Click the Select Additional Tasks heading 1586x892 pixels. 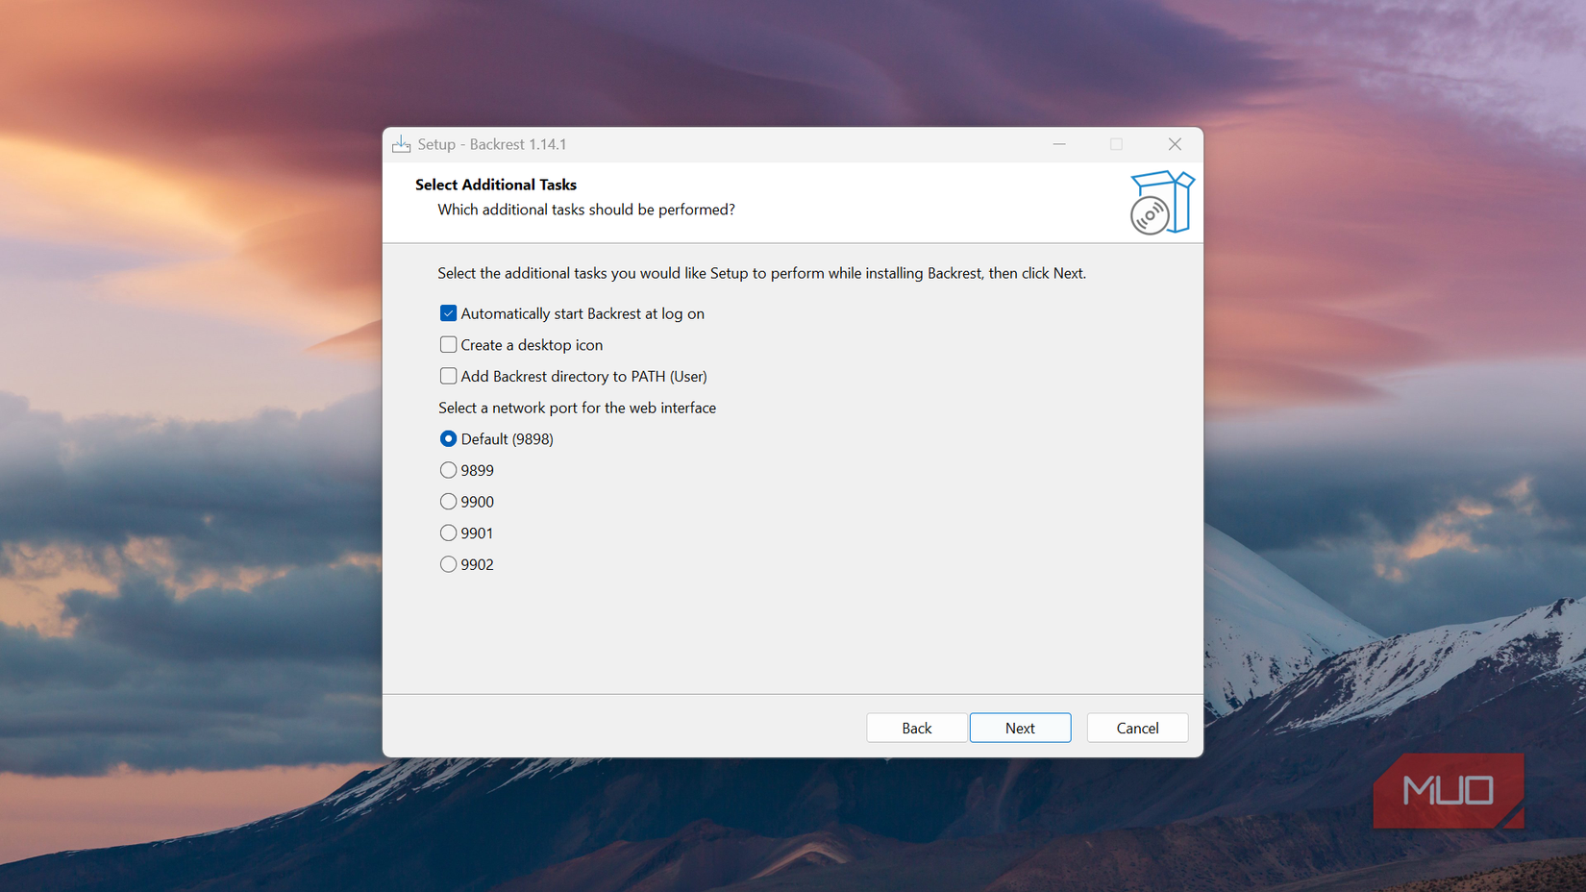pos(496,185)
